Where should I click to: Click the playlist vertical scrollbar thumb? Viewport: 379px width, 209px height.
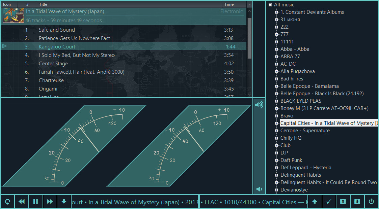click(x=250, y=38)
